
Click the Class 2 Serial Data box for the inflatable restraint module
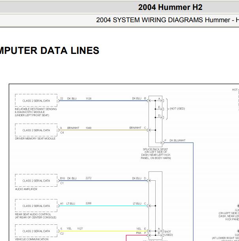click(x=36, y=100)
